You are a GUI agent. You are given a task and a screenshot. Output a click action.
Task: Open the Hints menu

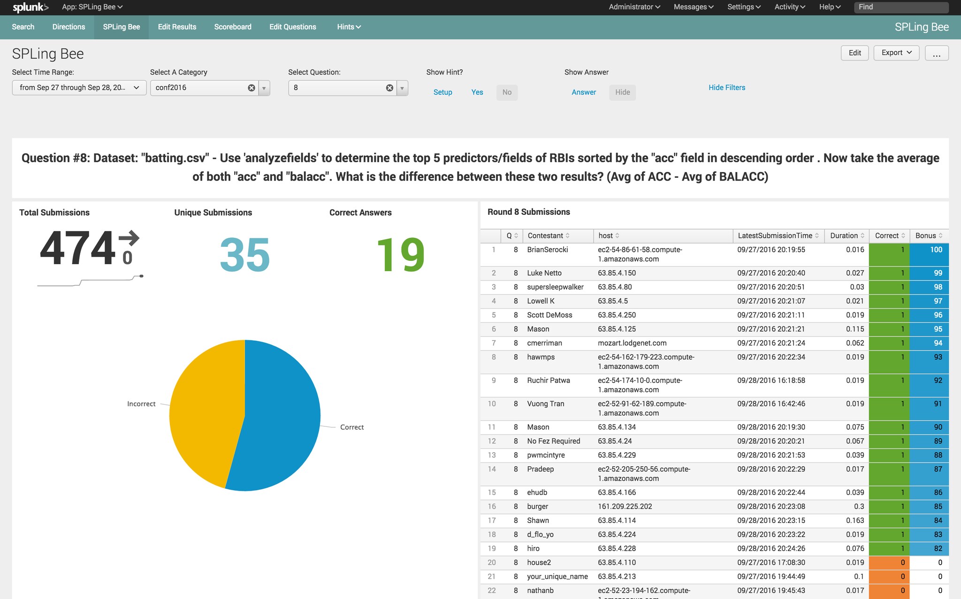[349, 27]
